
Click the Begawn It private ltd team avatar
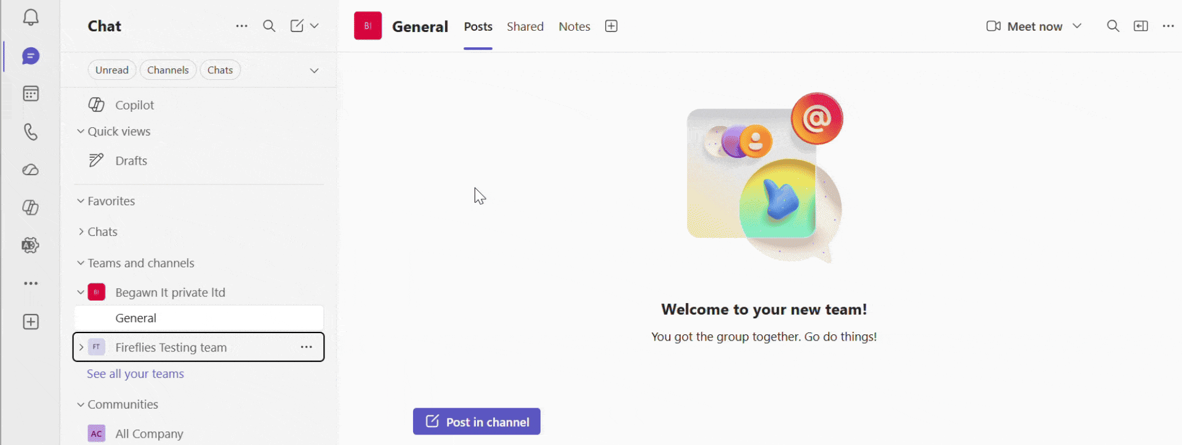[97, 292]
